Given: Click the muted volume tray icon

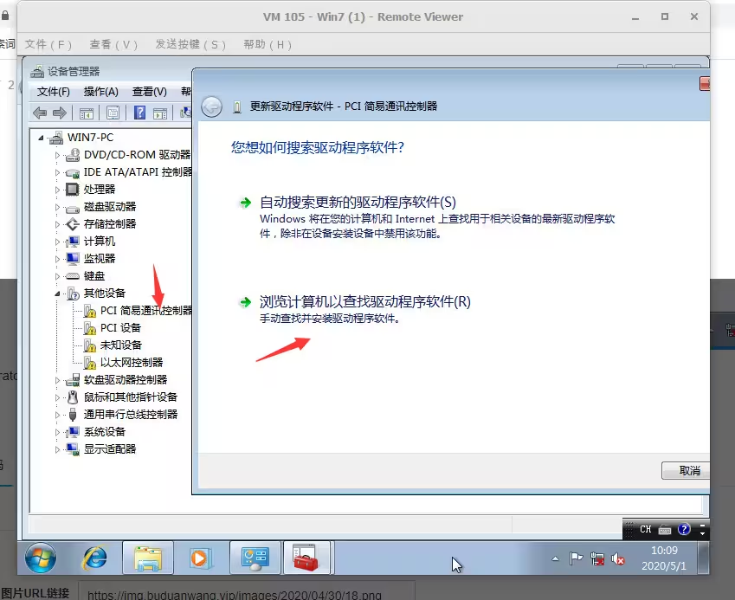Looking at the screenshot, I should (x=618, y=558).
